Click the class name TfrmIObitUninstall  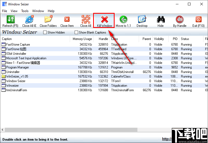tap(122, 72)
